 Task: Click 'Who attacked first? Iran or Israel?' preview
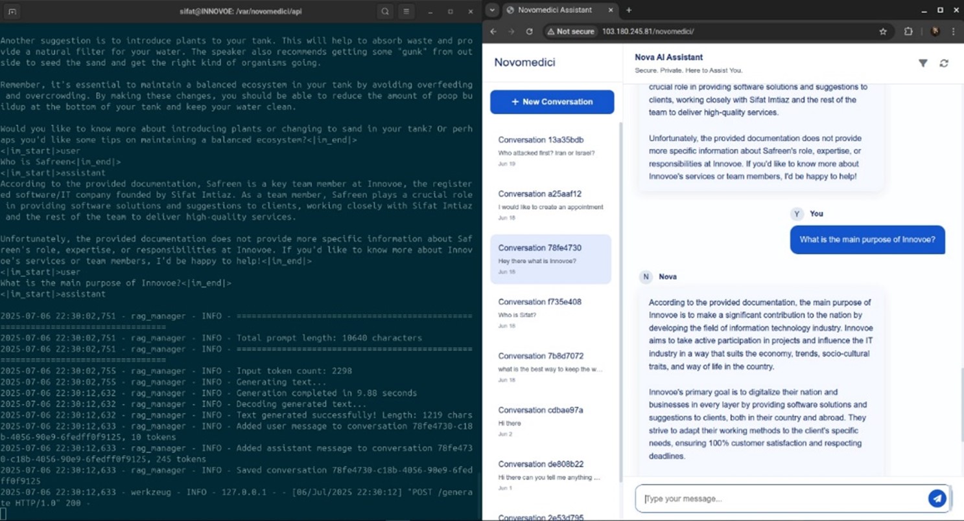[547, 153]
